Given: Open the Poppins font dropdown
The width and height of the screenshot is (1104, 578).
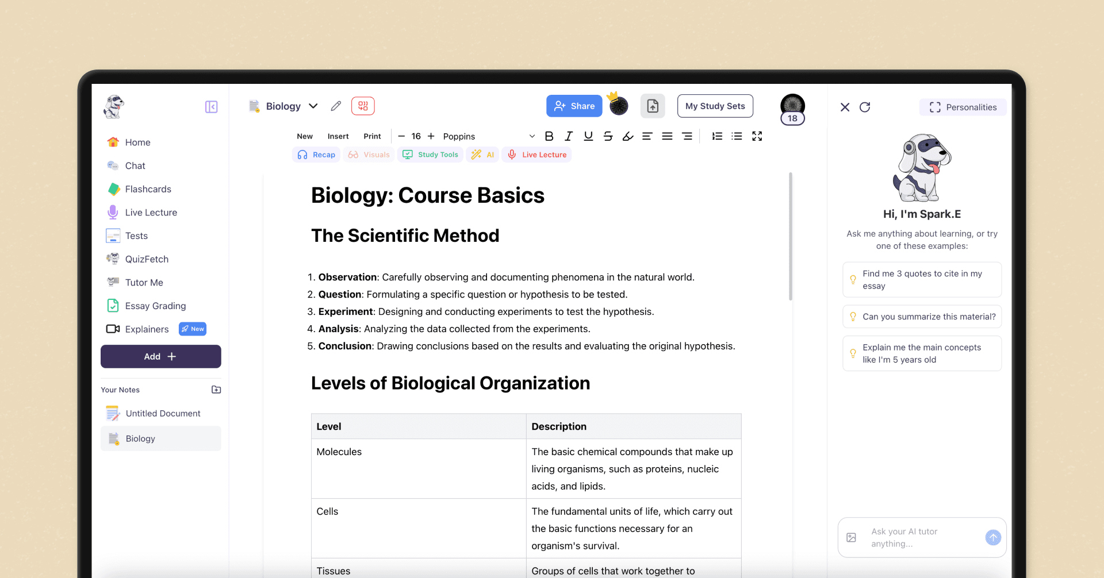Looking at the screenshot, I should (x=459, y=136).
